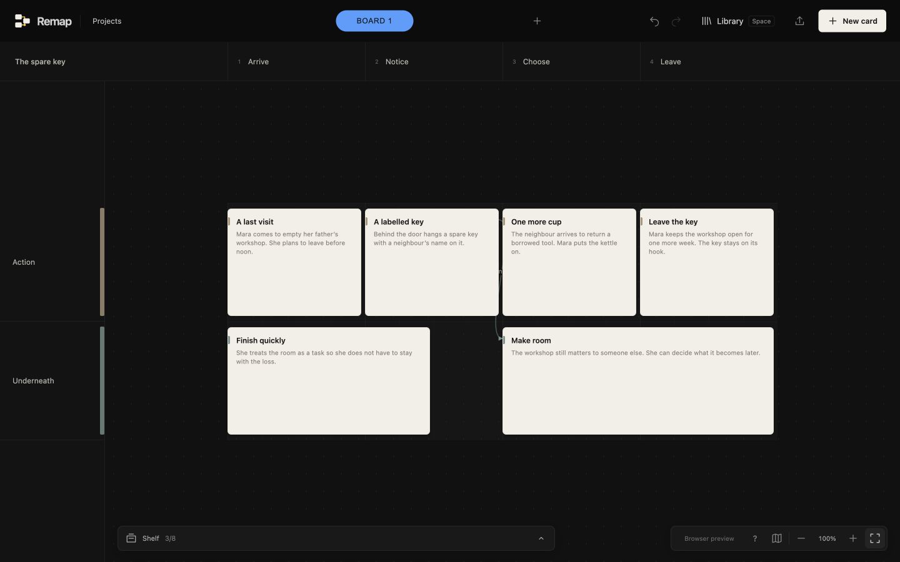Open the Finish quickly card
Viewport: 900px width, 562px height.
(x=329, y=381)
